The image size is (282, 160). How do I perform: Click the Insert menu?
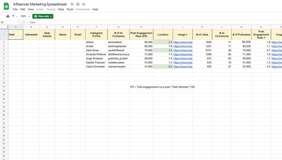point(40,10)
